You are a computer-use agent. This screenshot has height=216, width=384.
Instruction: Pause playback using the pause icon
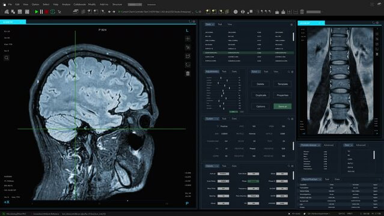(41, 11)
